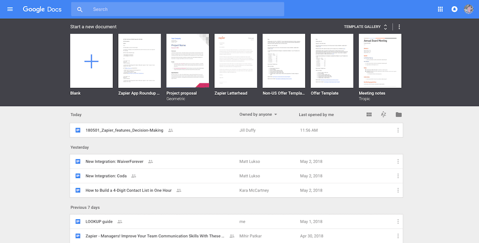The height and width of the screenshot is (243, 479).
Task: Open New Integration: WaiverForever document
Action: pos(114,162)
